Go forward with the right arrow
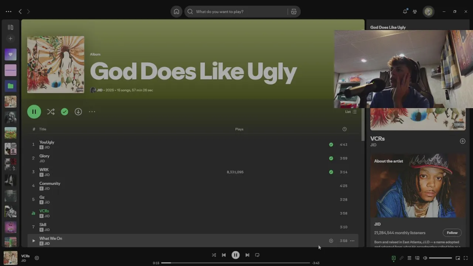Viewport: 473px width, 266px height. pyautogui.click(x=28, y=11)
